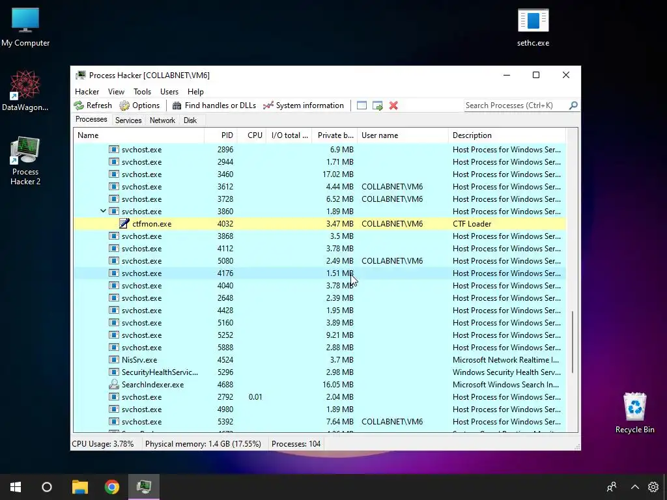Image resolution: width=667 pixels, height=500 pixels.
Task: Click the find window toolbar icon
Action: 362,105
